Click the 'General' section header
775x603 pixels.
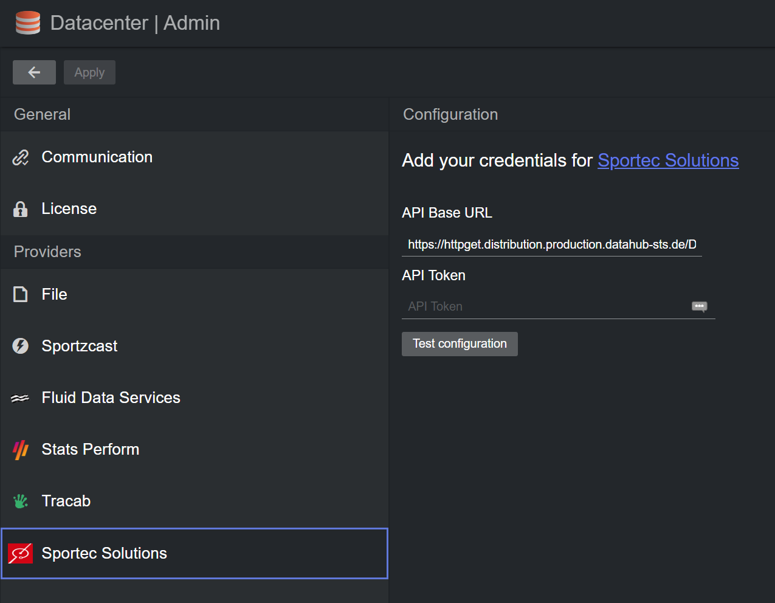tap(42, 114)
